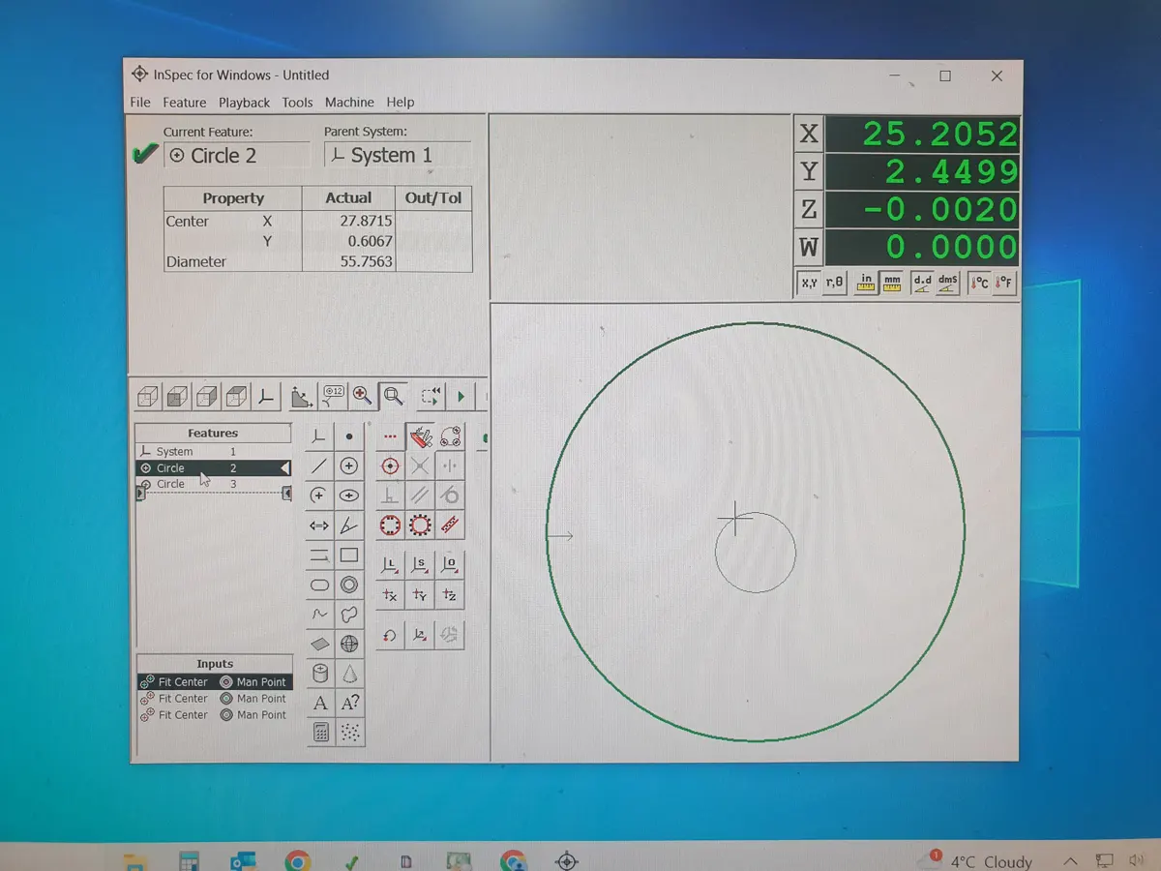
Task: Switch temperature to °F
Action: (x=1005, y=283)
